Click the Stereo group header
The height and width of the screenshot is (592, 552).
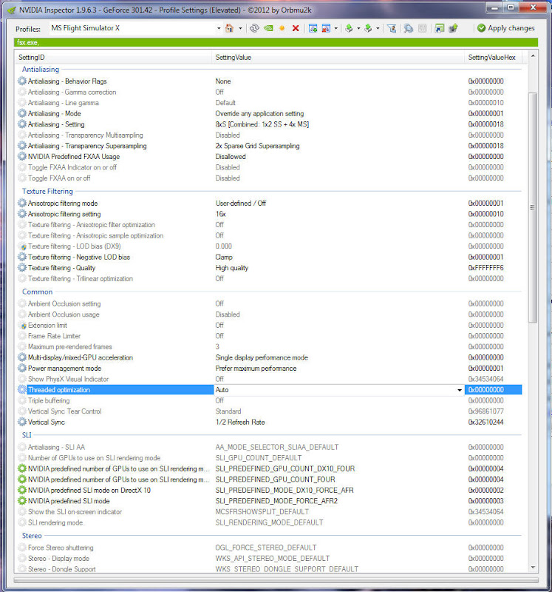click(32, 535)
